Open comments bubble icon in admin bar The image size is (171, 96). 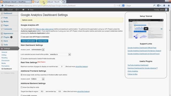23,10
